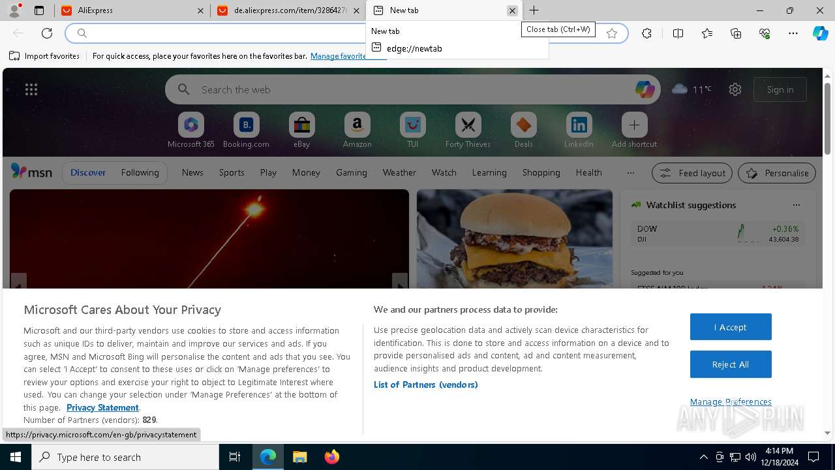Click the Sign in button

[x=780, y=89]
